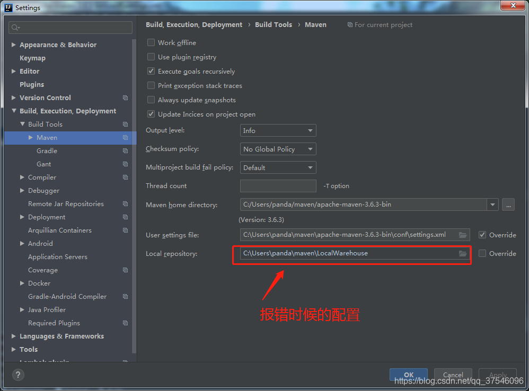This screenshot has height=391, width=529.
Task: Click the User settings file path field
Action: [355, 235]
